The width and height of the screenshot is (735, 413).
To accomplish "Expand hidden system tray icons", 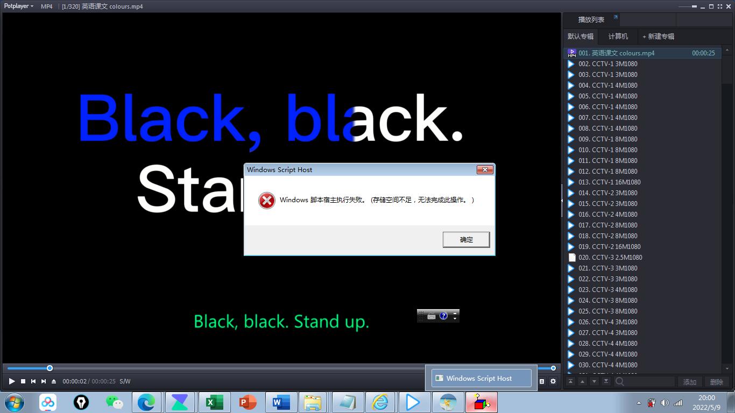I will pos(639,403).
